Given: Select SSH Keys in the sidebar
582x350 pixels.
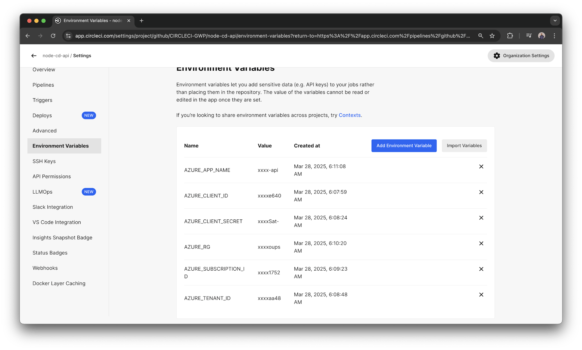Looking at the screenshot, I should 44,161.
